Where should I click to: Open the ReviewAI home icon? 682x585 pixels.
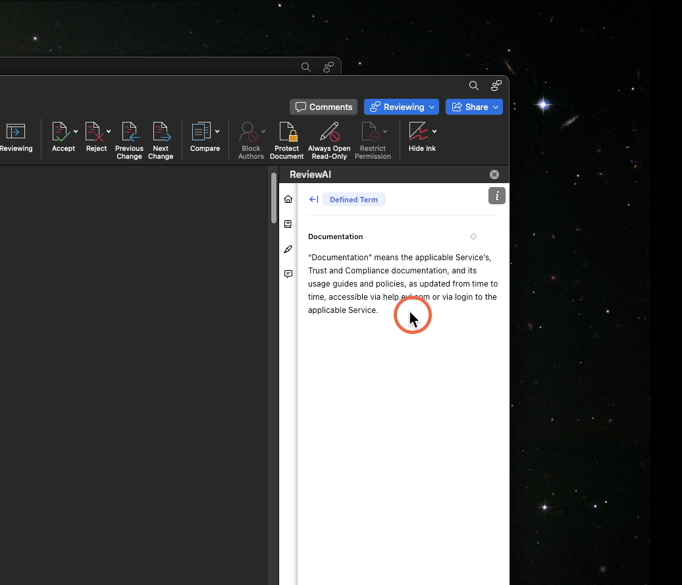coord(288,200)
